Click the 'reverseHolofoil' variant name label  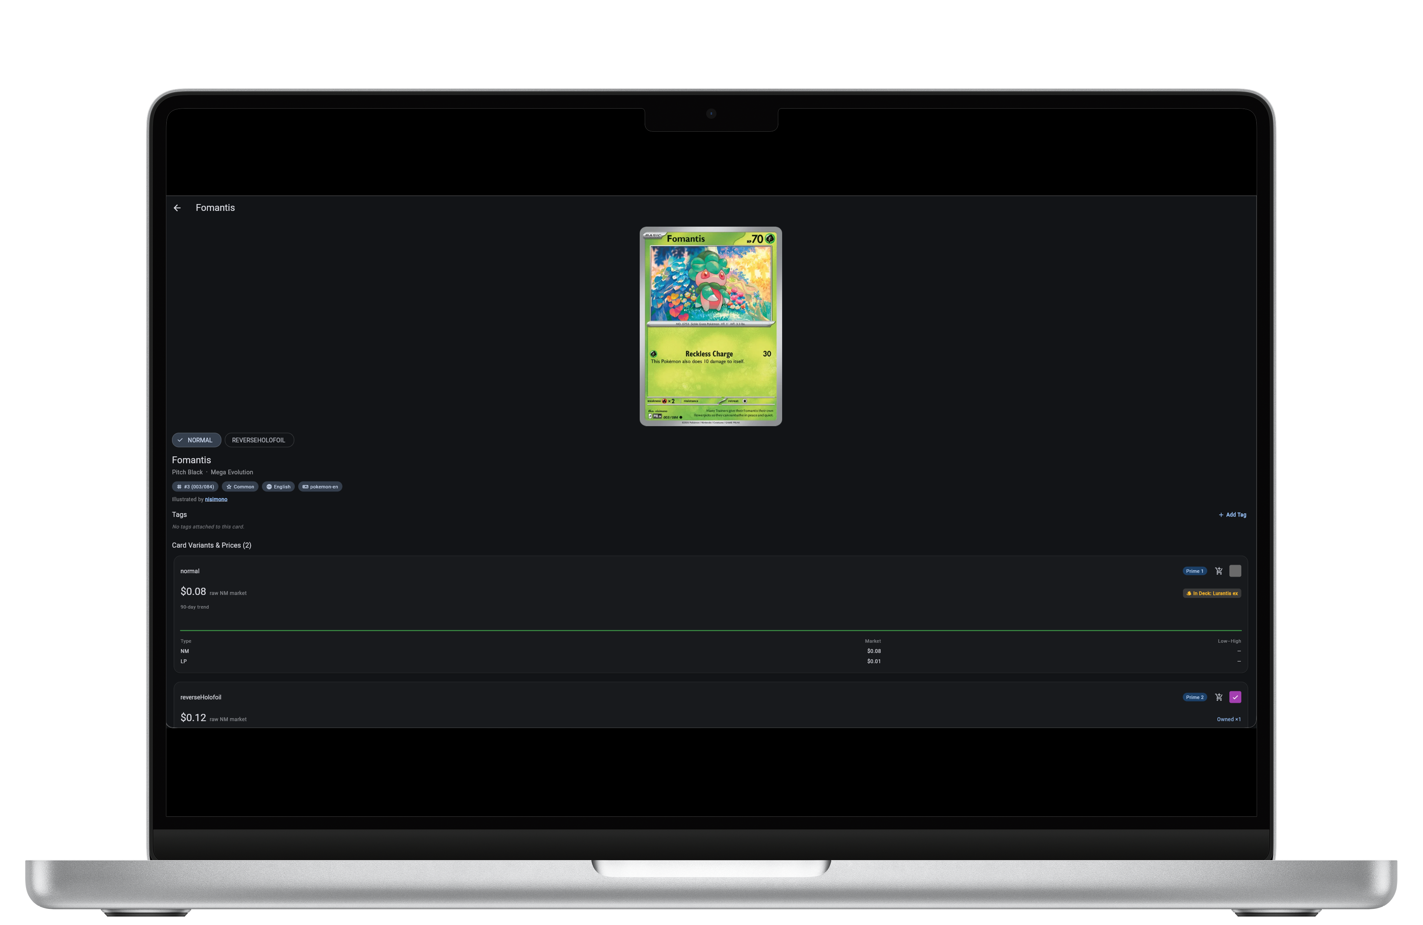pos(201,697)
